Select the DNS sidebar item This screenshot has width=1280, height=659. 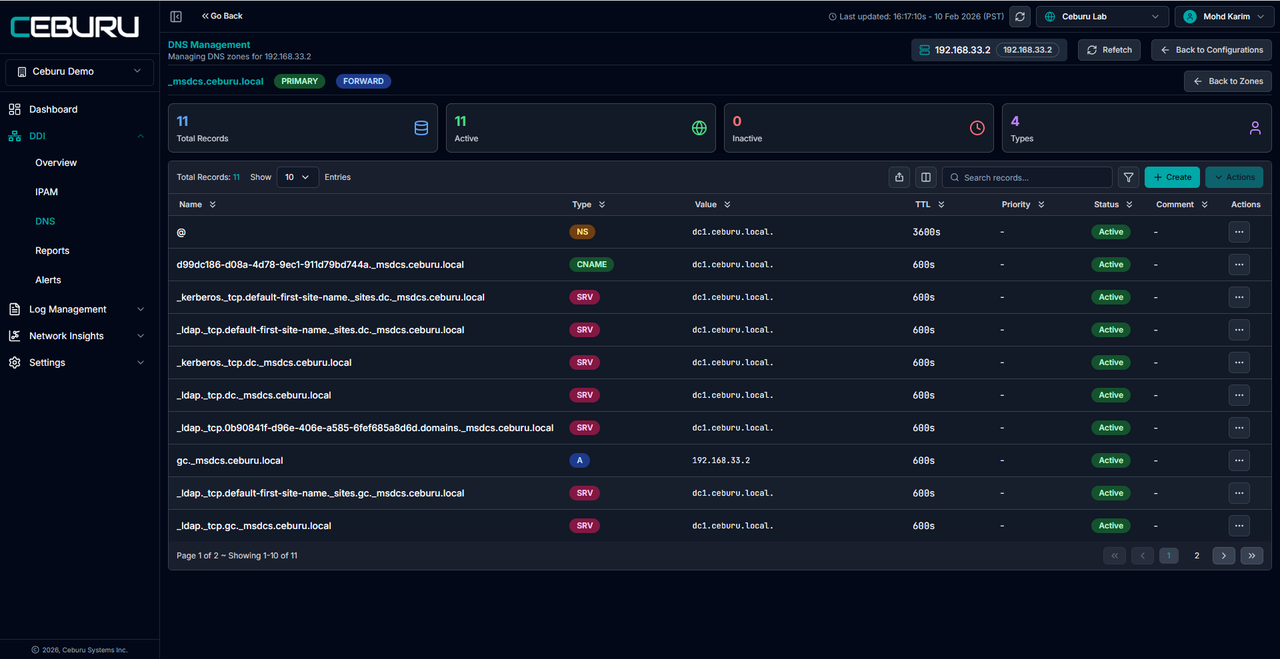(x=45, y=221)
